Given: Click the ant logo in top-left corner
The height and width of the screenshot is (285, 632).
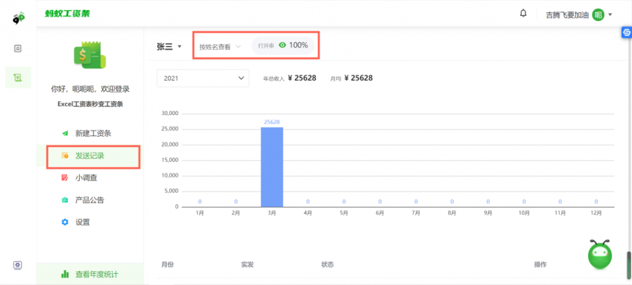Looking at the screenshot, I should click(19, 18).
